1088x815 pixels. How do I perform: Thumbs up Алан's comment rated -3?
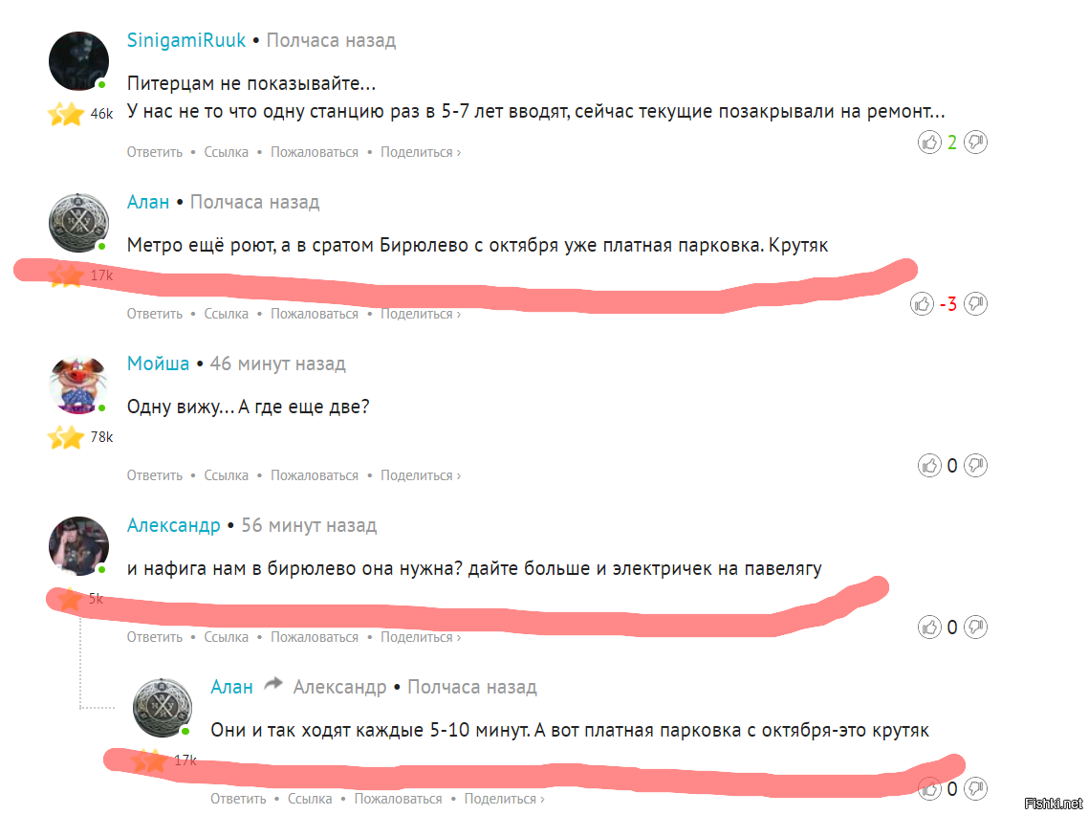point(923,304)
